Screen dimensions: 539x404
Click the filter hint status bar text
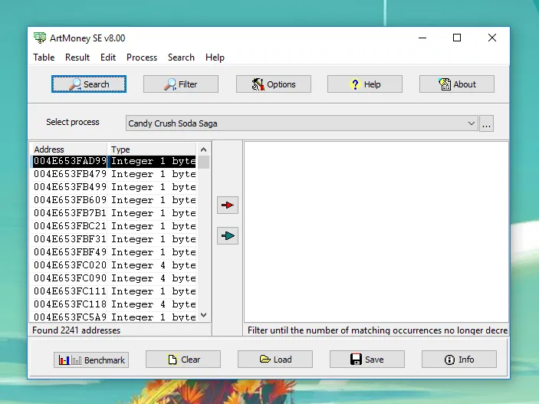pos(377,330)
